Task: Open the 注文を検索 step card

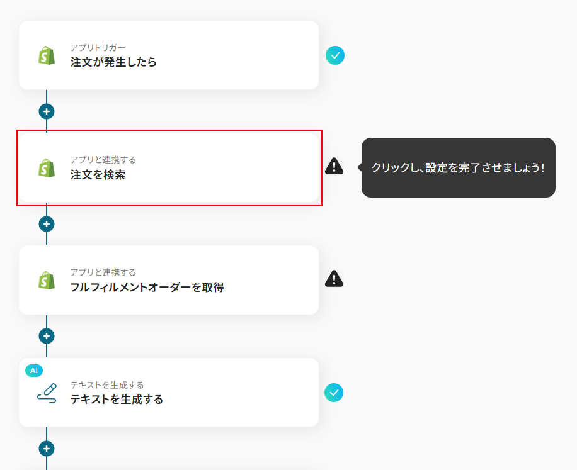Action: tap(169, 167)
